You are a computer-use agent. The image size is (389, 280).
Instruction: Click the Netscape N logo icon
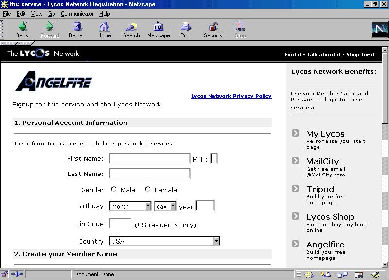[379, 30]
